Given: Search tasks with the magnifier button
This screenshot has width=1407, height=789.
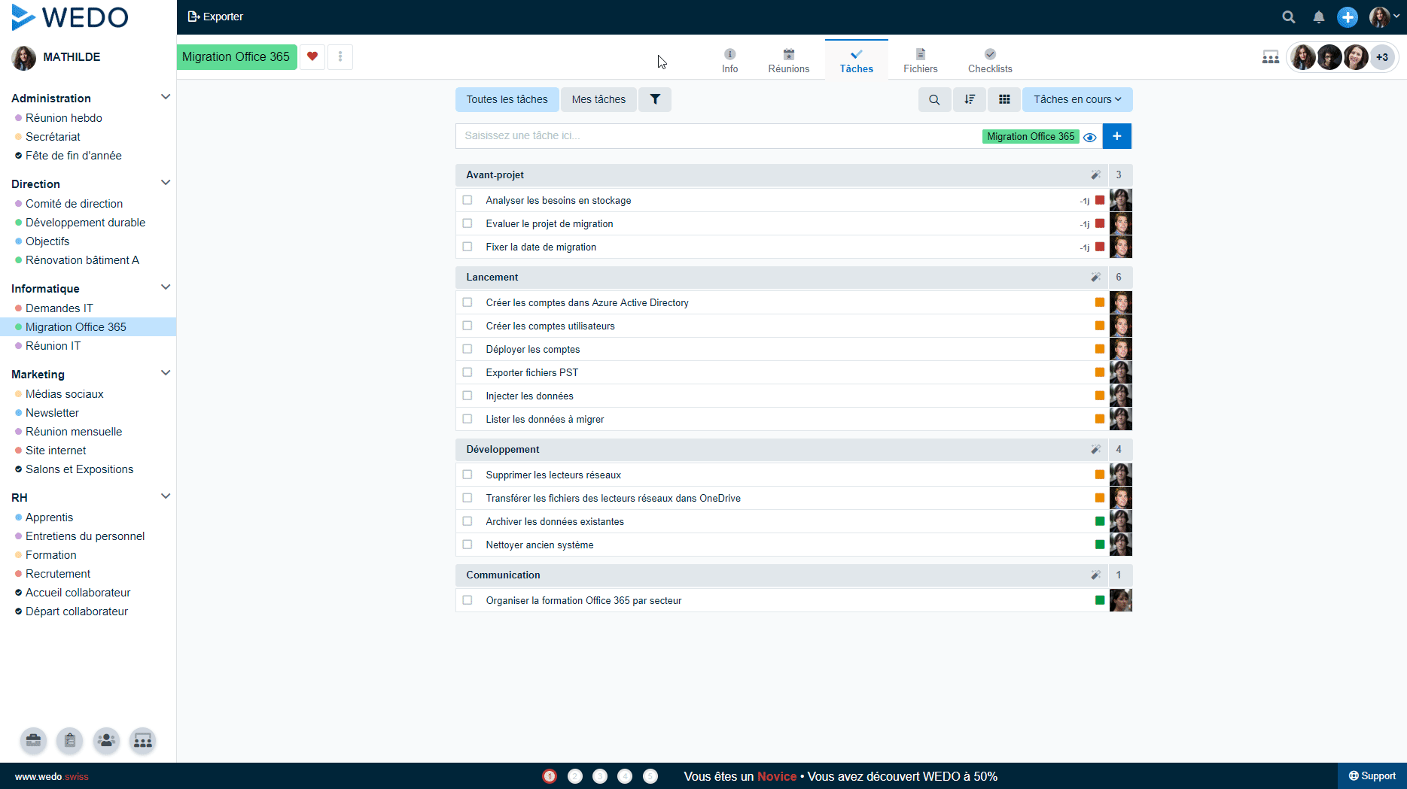Looking at the screenshot, I should (x=934, y=99).
